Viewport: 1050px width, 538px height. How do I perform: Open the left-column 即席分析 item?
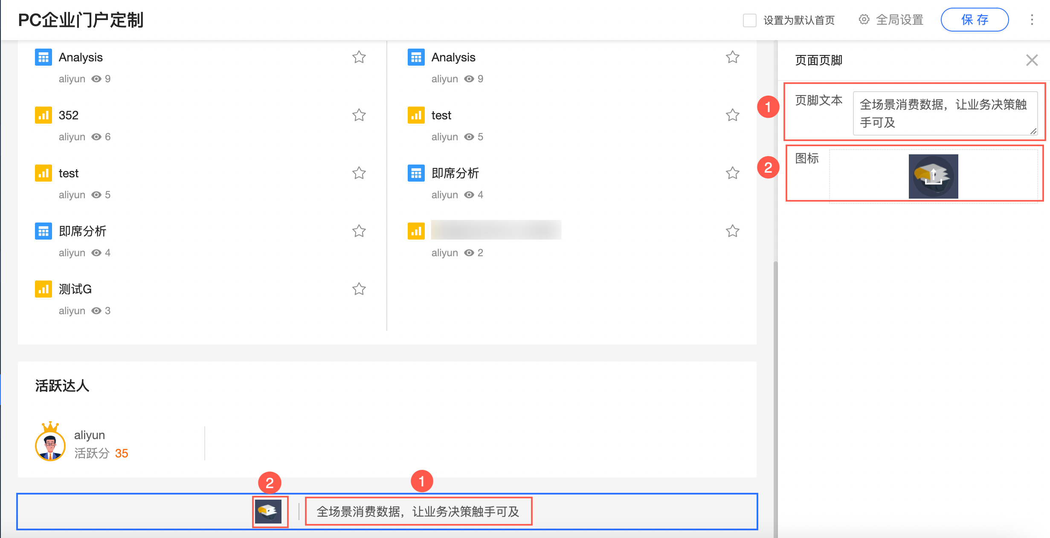(x=82, y=231)
